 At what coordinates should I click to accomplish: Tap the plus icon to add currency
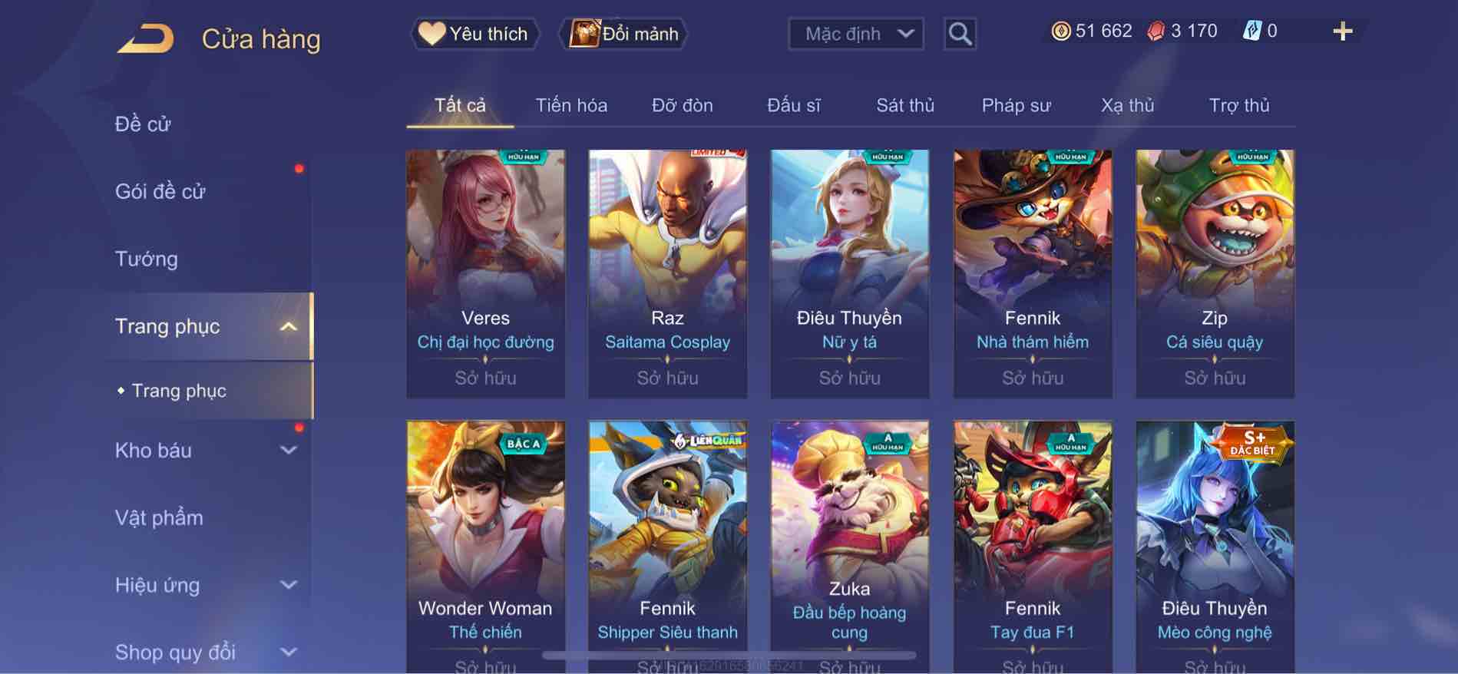pyautogui.click(x=1342, y=31)
